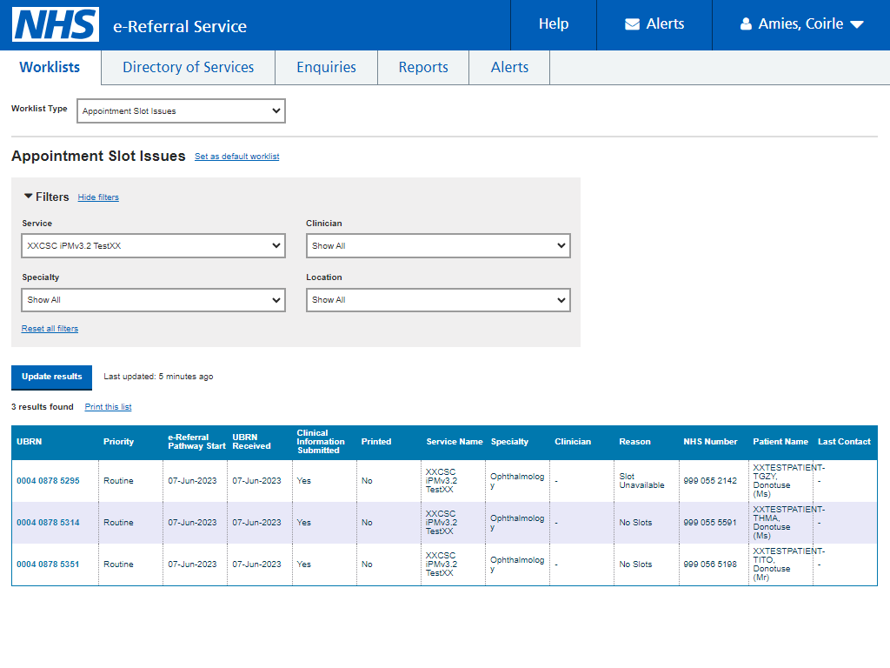Click the Clinical Information Submitted column header
890x668 pixels.
pyautogui.click(x=321, y=442)
